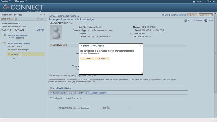
Task: Refresh the Steps and Tasks list
Action: tap(38, 19)
